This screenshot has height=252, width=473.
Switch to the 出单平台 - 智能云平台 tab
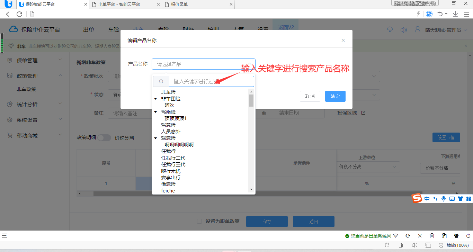125,4
